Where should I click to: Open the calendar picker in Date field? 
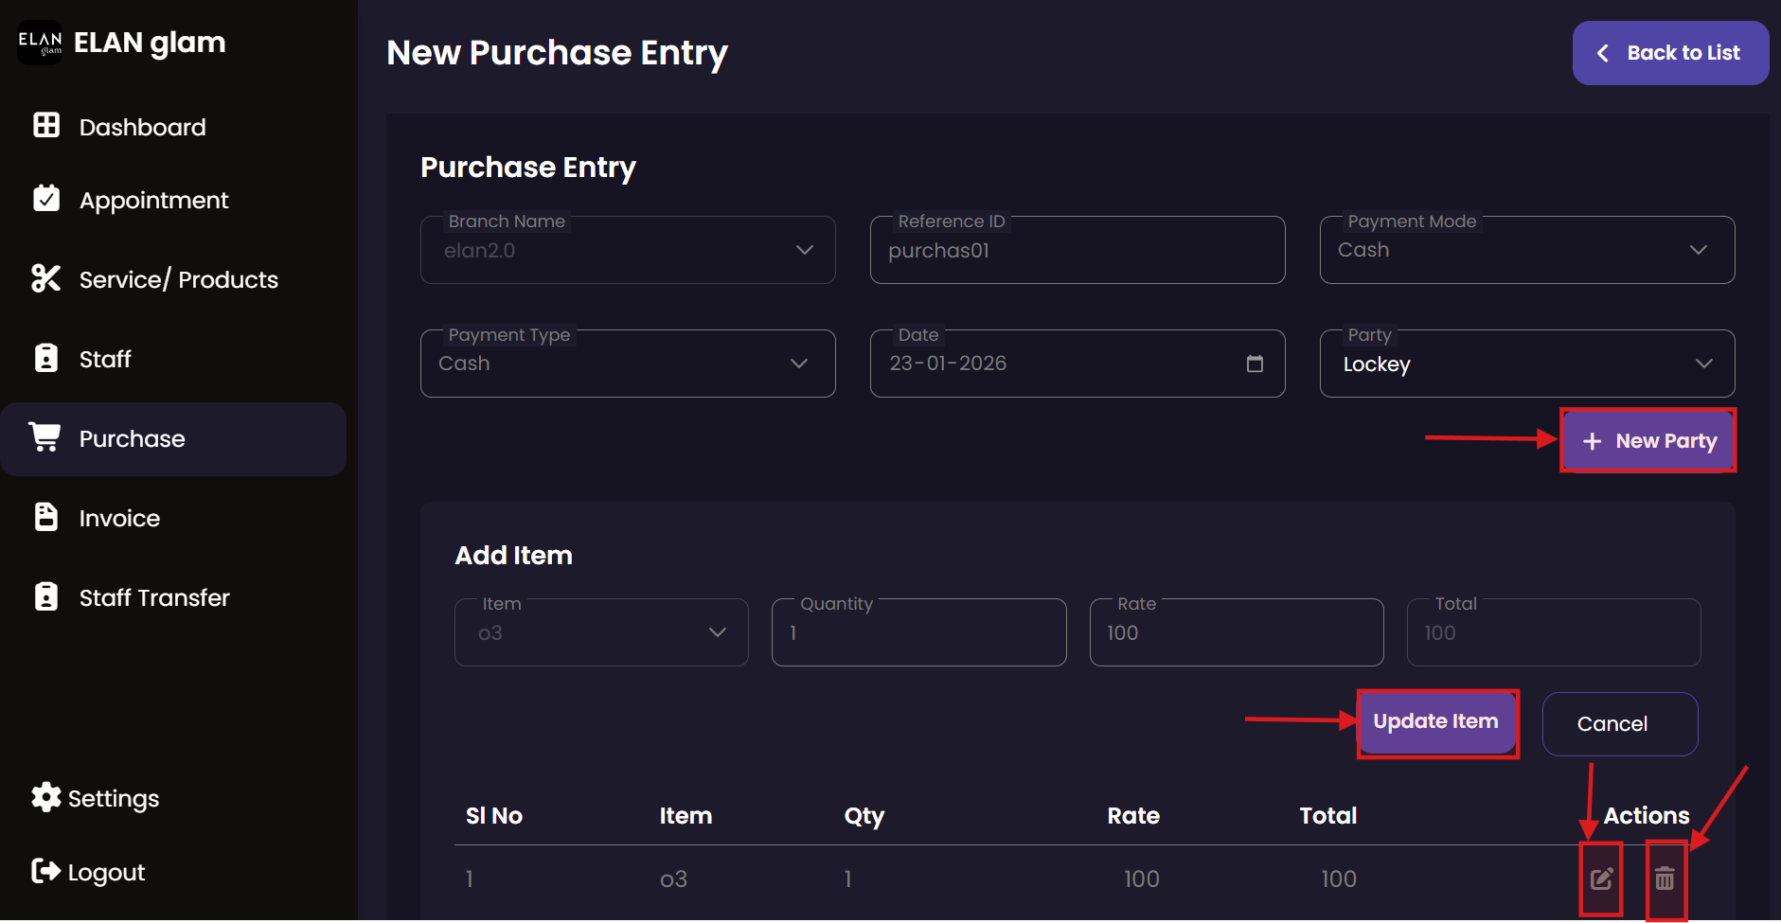tap(1255, 364)
